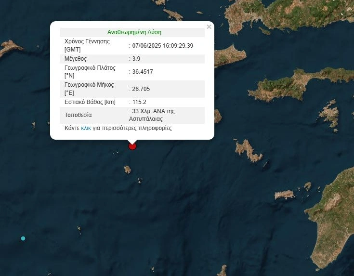Viewport: 354px width, 276px height.
Task: Open the κλικ link for more information
Action: [x=86, y=129]
